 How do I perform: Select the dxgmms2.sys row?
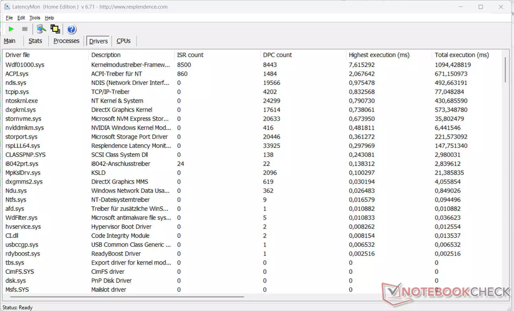252,182
